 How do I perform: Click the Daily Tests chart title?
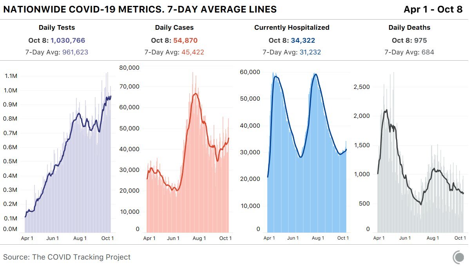pos(57,27)
